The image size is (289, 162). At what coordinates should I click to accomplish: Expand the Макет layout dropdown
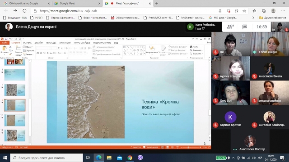coord(28,47)
